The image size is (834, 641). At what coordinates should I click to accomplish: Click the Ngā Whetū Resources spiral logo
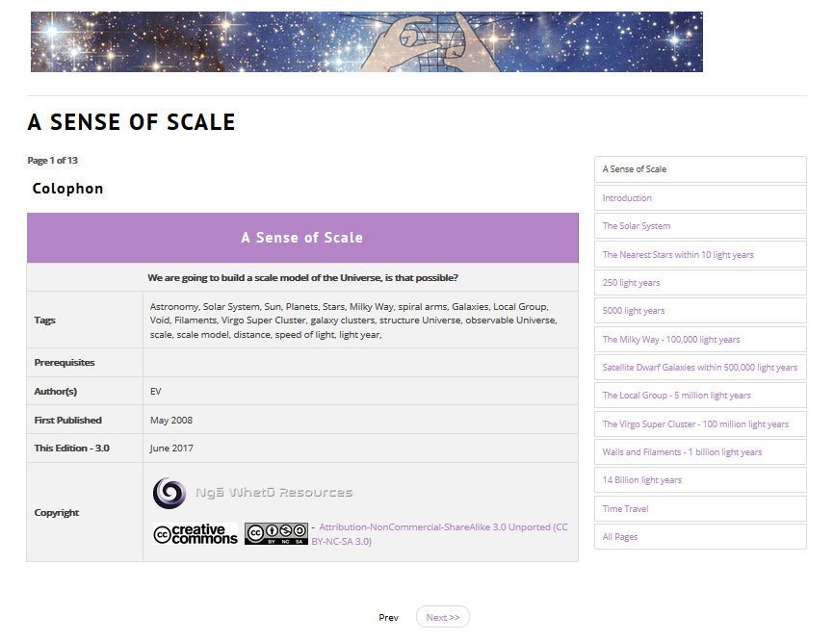click(169, 493)
